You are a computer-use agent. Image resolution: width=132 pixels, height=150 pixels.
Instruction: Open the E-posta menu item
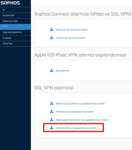coord(16,38)
